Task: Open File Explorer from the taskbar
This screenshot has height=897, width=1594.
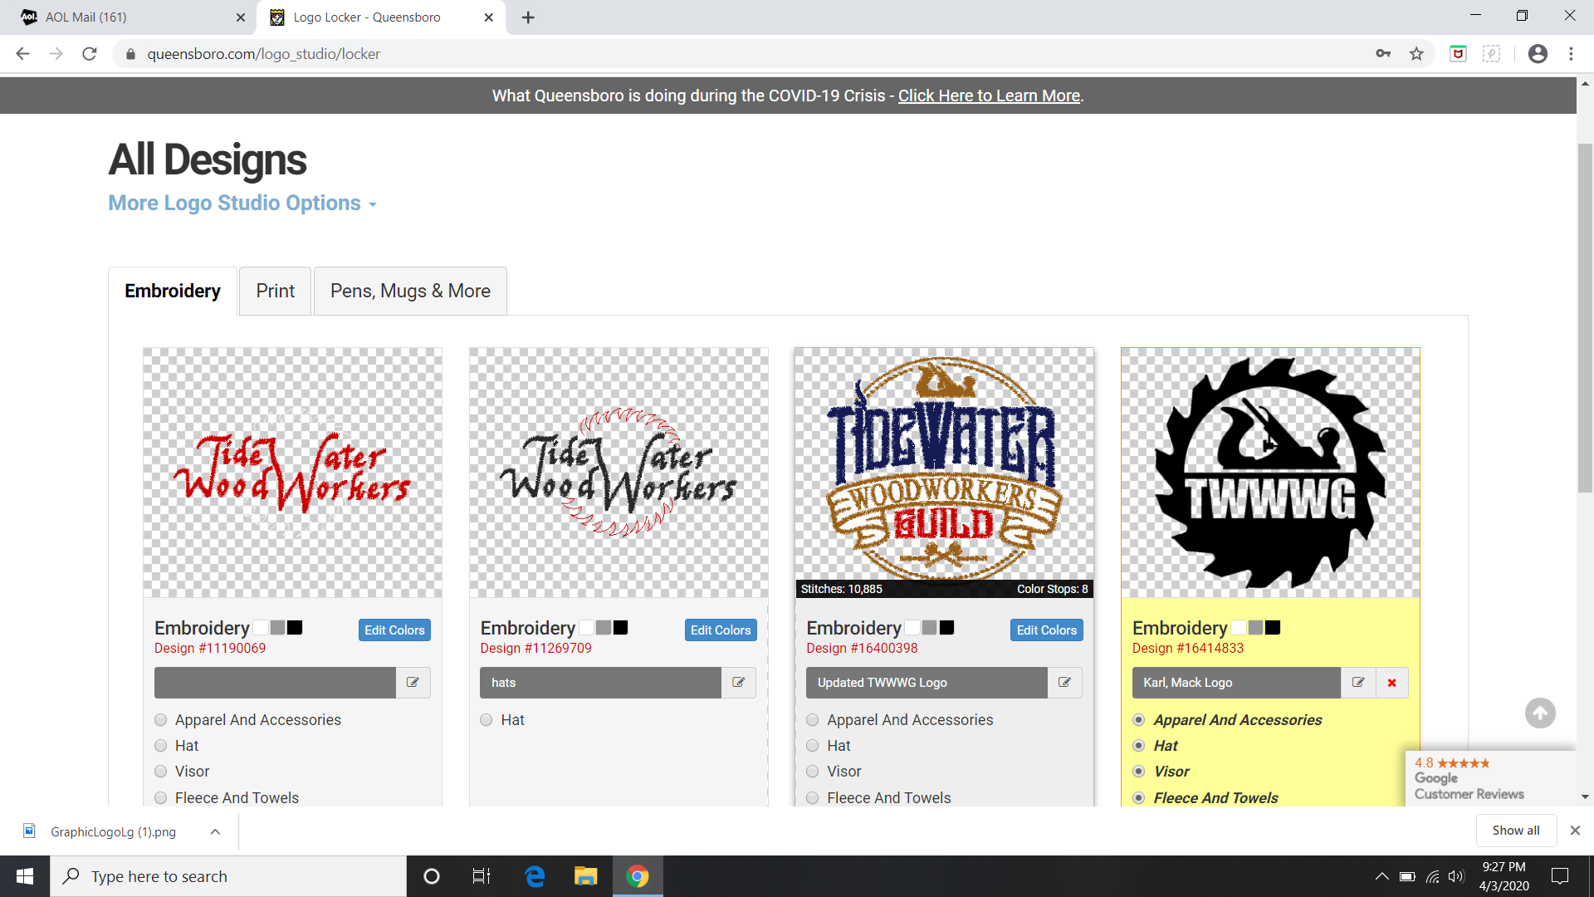Action: point(585,876)
